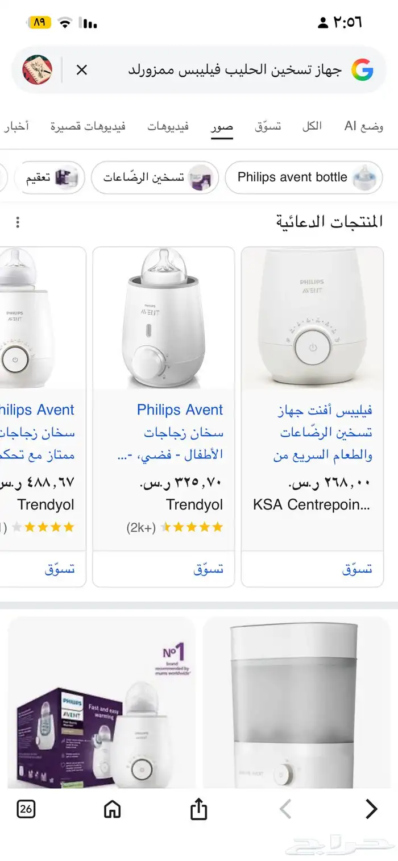Clear the search query with X
Viewport: 398px width, 861px height.
tap(82, 70)
